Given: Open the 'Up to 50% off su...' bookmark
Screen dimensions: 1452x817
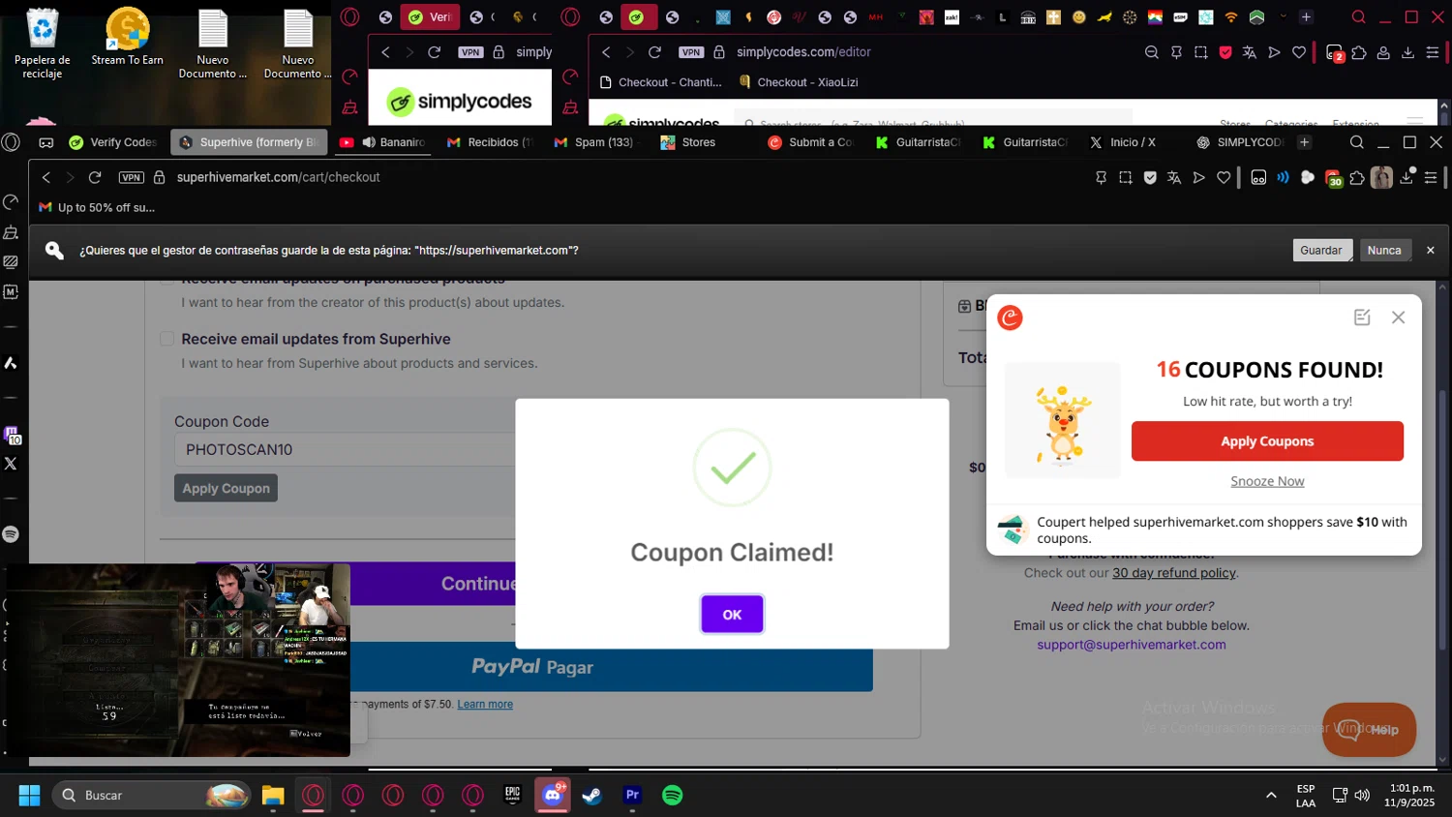Looking at the screenshot, I should [x=97, y=207].
